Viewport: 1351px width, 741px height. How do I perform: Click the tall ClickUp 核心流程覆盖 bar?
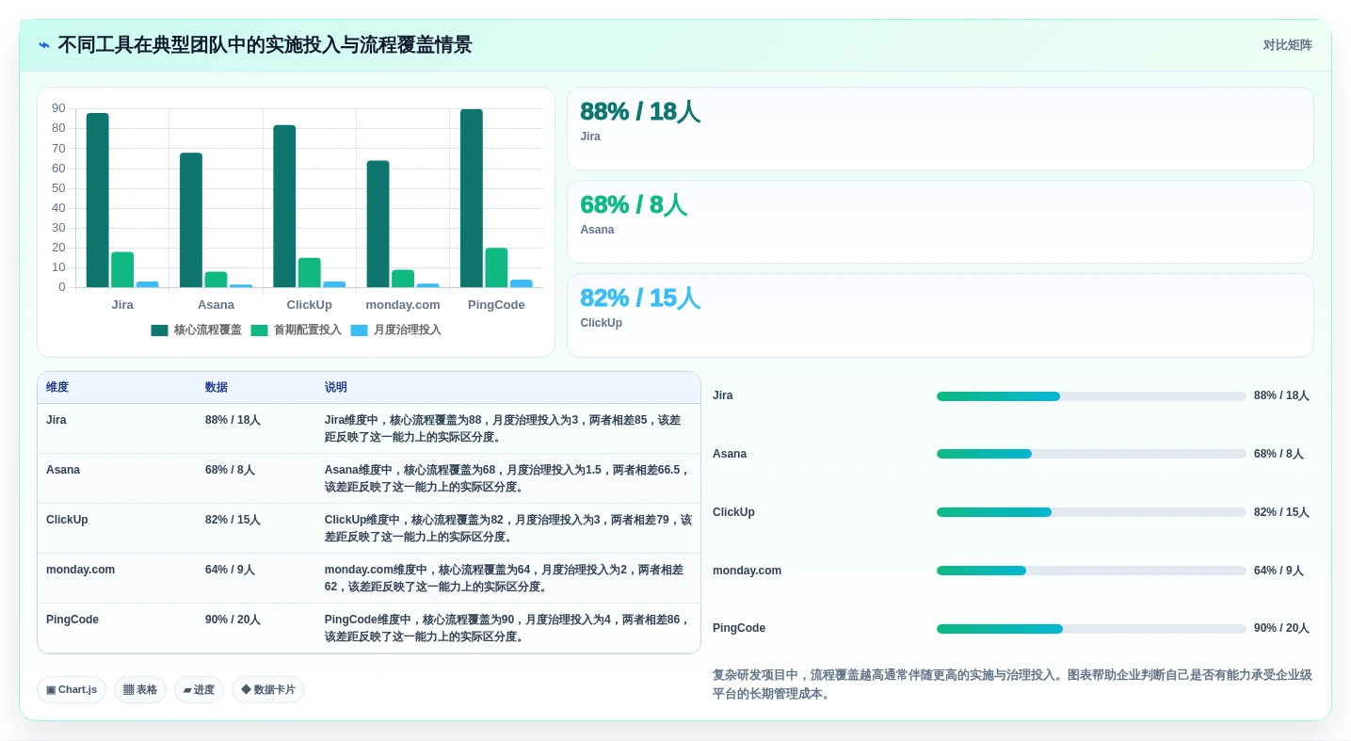284,206
